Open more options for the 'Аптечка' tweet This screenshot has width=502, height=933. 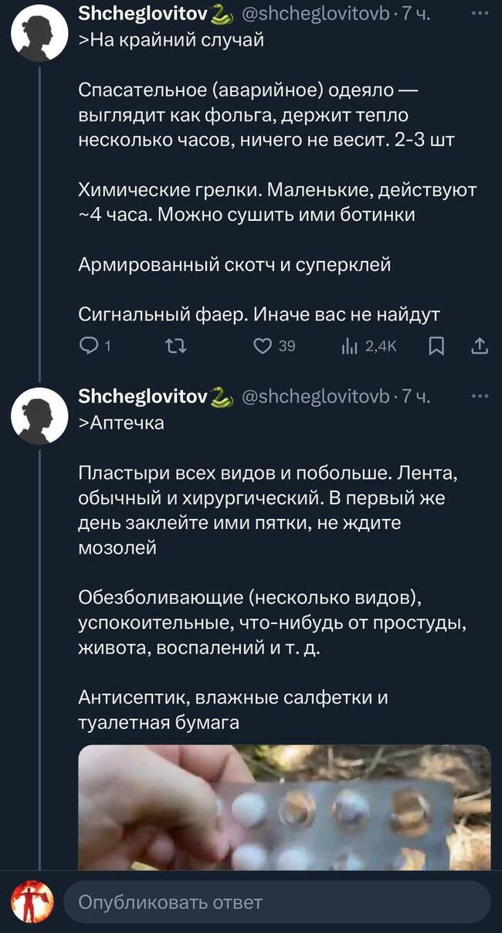click(480, 397)
